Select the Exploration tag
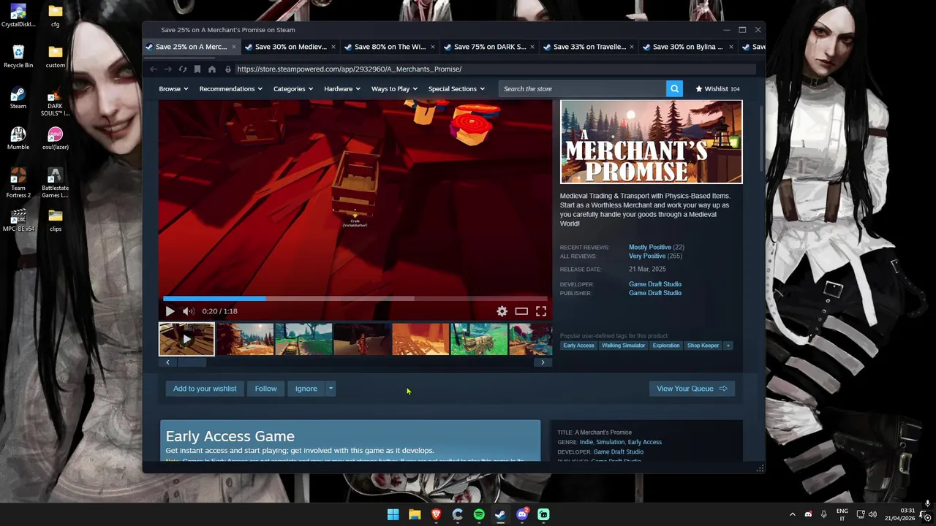 pos(666,346)
